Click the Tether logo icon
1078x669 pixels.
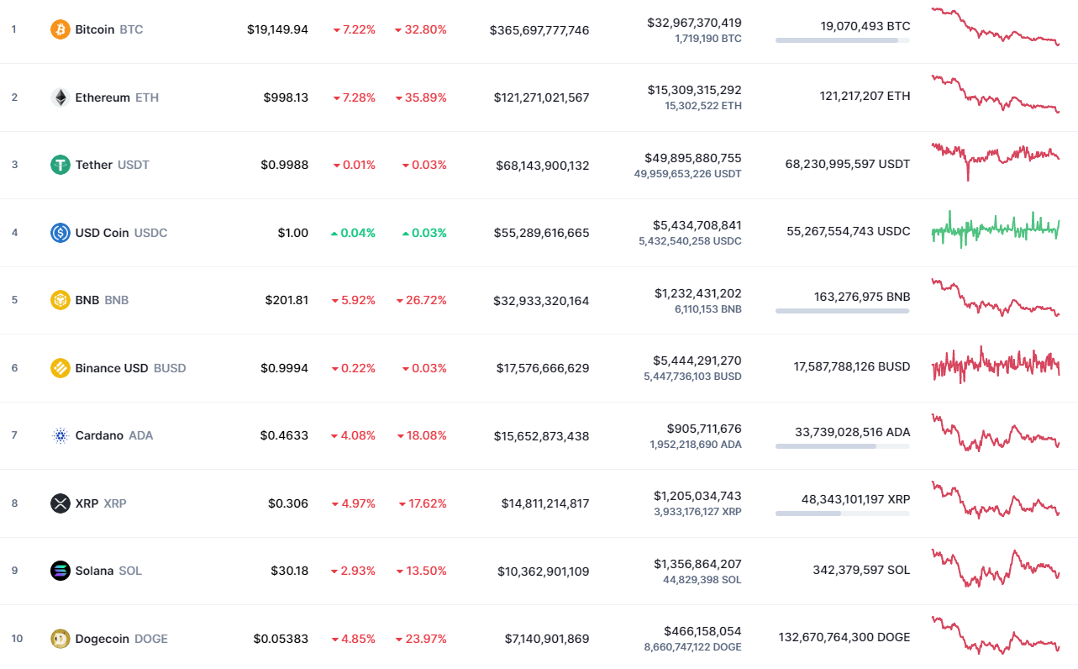coord(60,165)
